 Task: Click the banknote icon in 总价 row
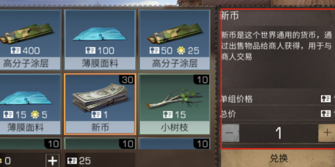326,113
